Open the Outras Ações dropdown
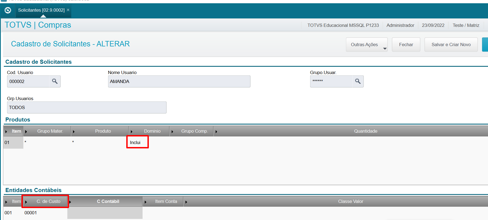 click(367, 44)
